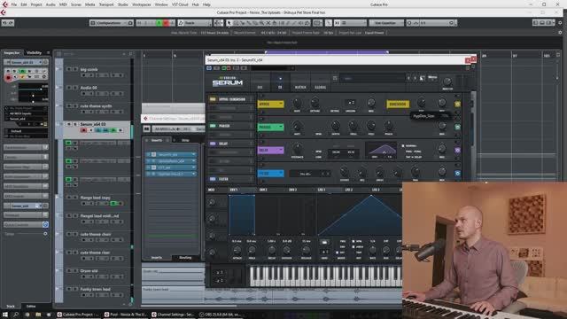This screenshot has height=319, width=567.
Task: Open the second insert slot dropdown arrow
Action: coord(193,161)
